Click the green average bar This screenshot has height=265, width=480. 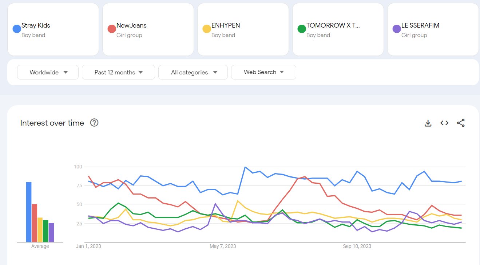(x=45, y=231)
